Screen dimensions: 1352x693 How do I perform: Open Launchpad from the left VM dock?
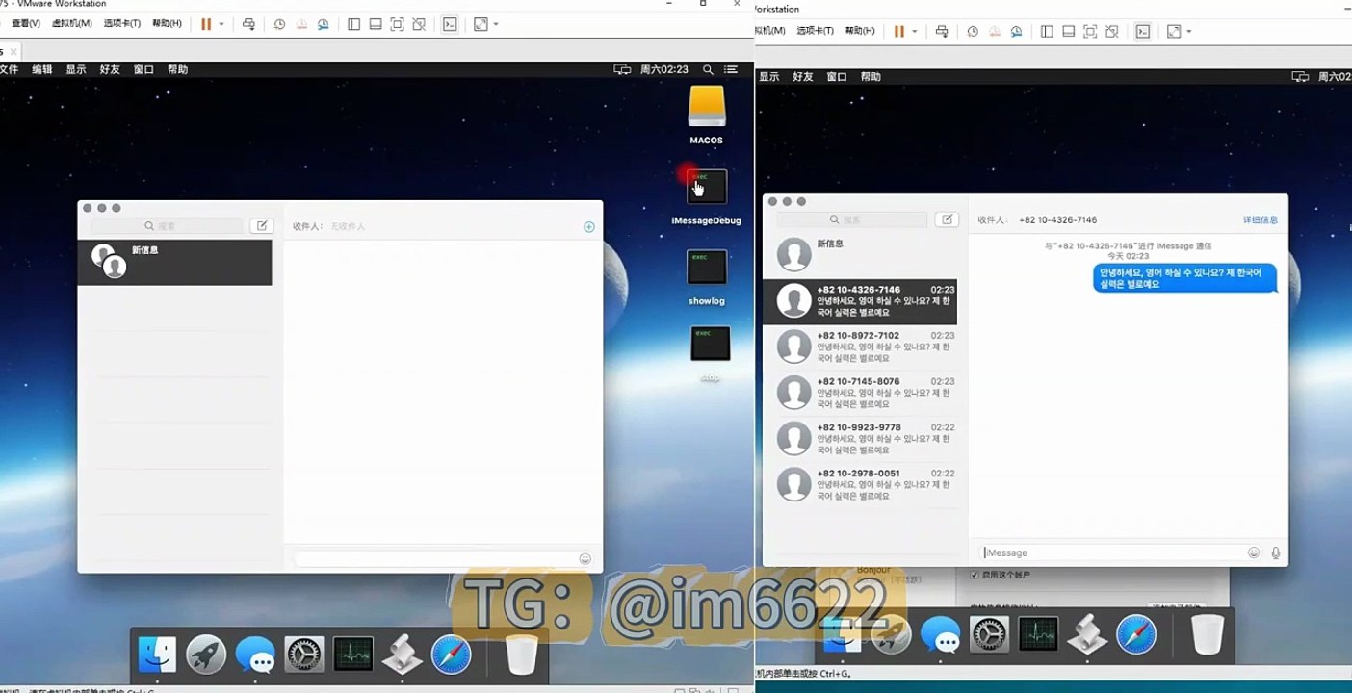(206, 654)
